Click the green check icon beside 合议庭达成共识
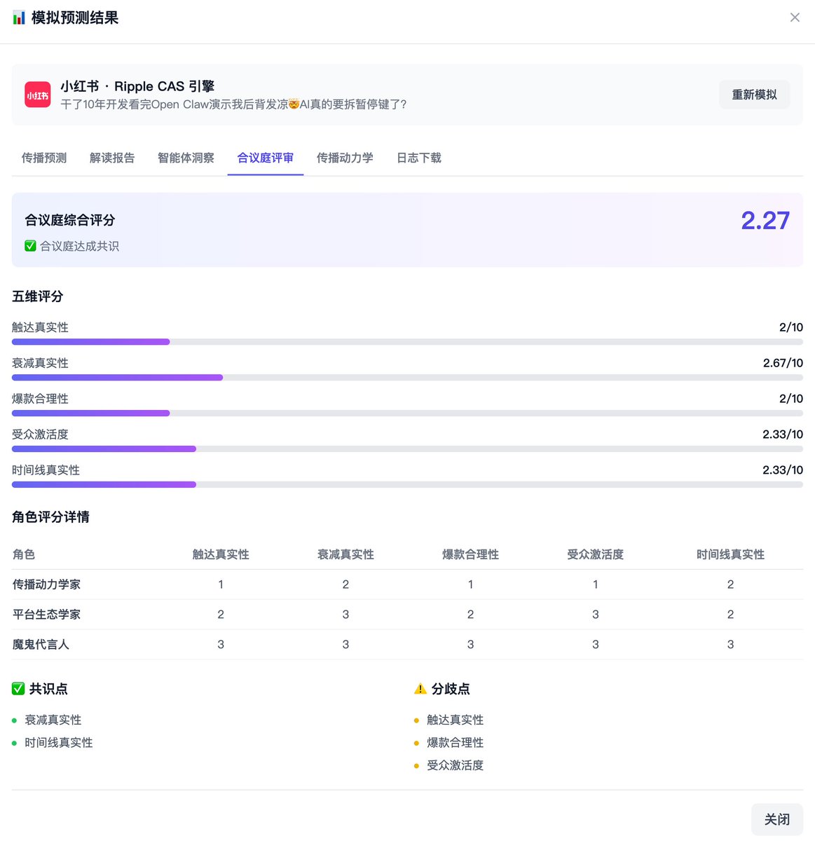Viewport: 815px width, 841px height. click(x=30, y=246)
